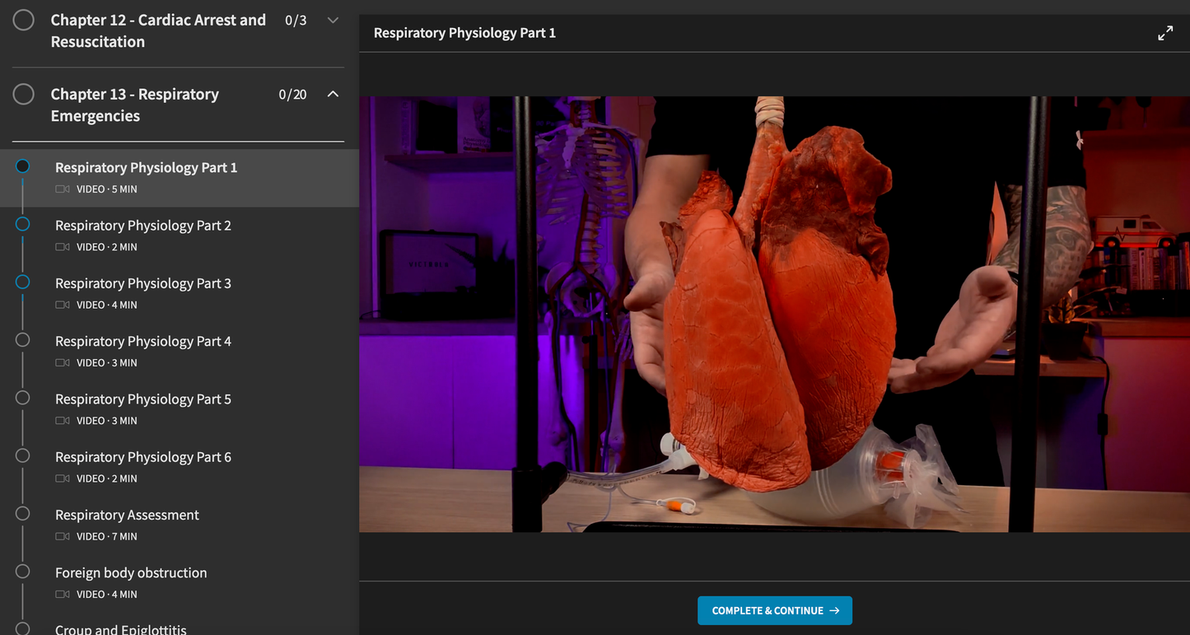Click the completion indicator next to Respiratory Physiology Part 1
Viewport: 1190px width, 635px height.
coord(22,166)
